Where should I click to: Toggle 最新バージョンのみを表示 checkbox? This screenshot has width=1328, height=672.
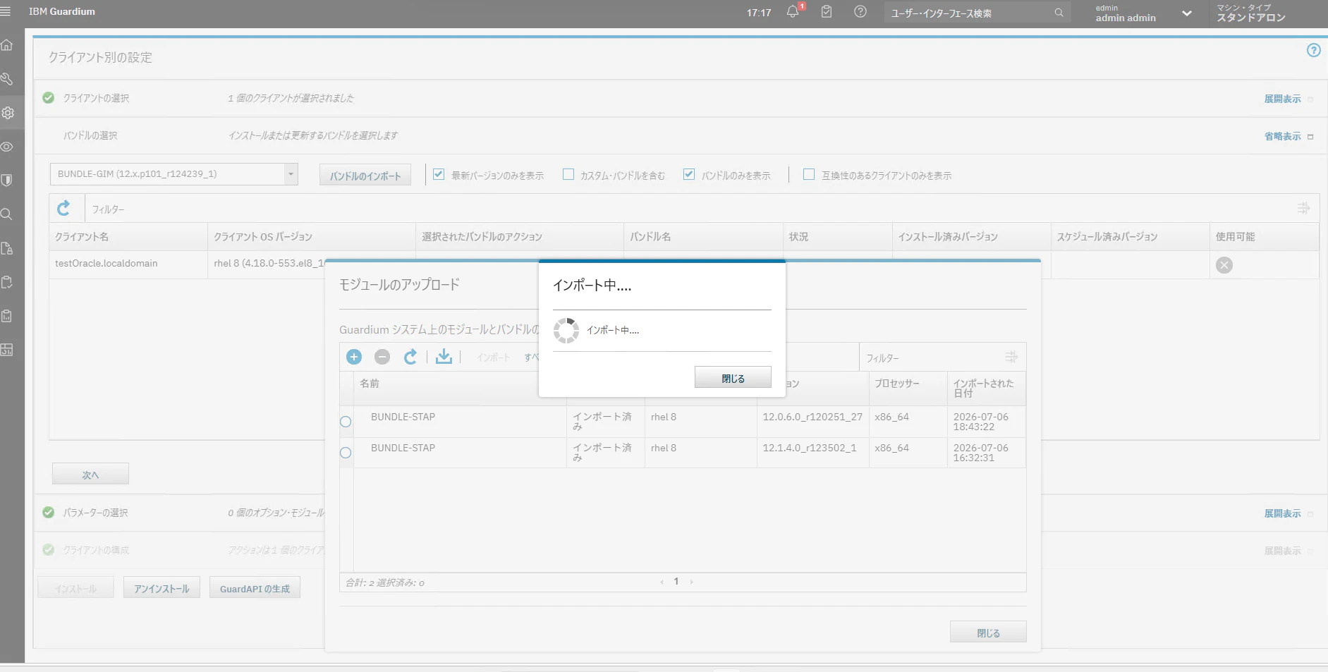(439, 174)
